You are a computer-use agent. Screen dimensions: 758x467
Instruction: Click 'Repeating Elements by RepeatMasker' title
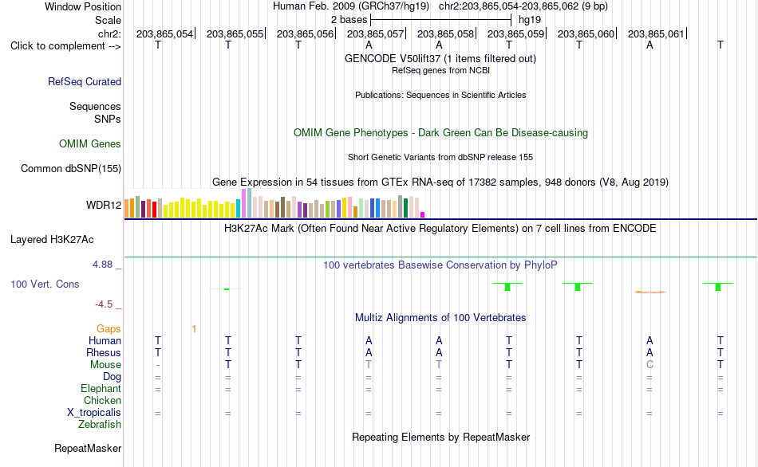point(440,438)
